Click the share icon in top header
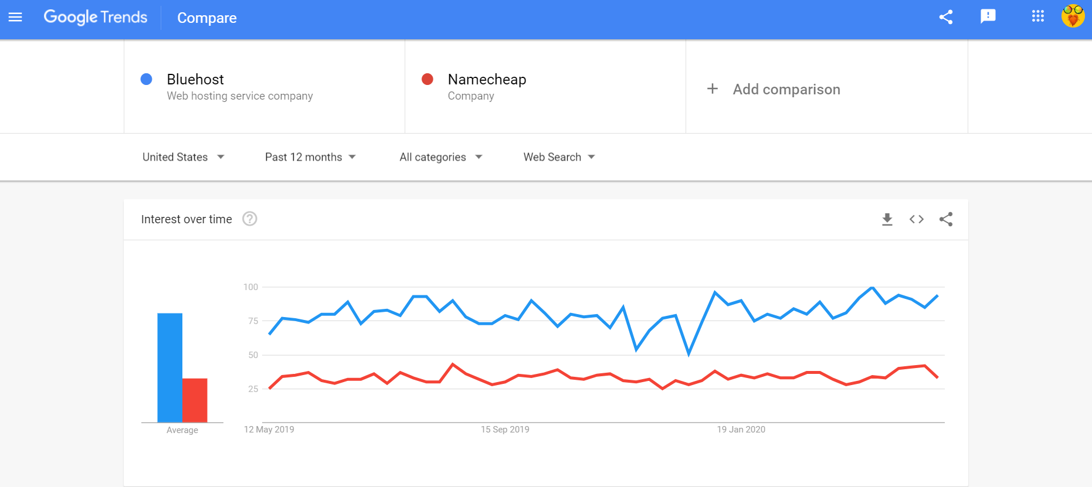Image resolution: width=1092 pixels, height=487 pixels. pos(945,17)
